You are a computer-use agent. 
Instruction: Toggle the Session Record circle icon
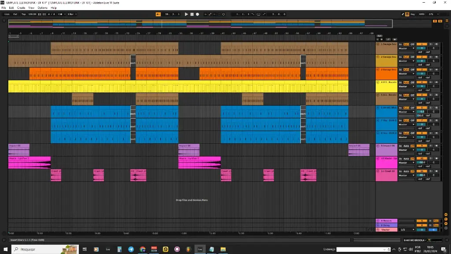pyautogui.click(x=223, y=14)
